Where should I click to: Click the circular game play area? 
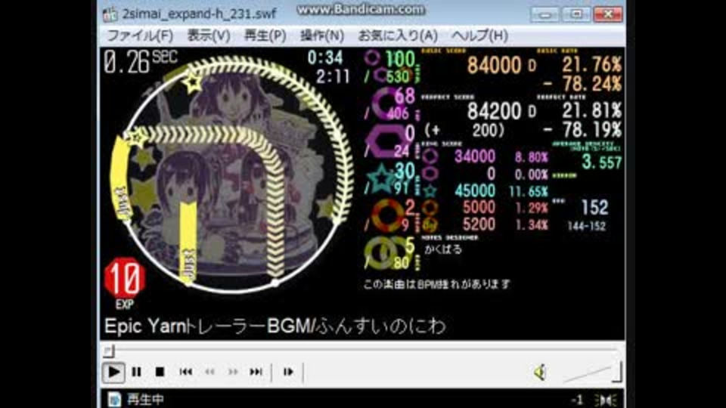(231, 175)
